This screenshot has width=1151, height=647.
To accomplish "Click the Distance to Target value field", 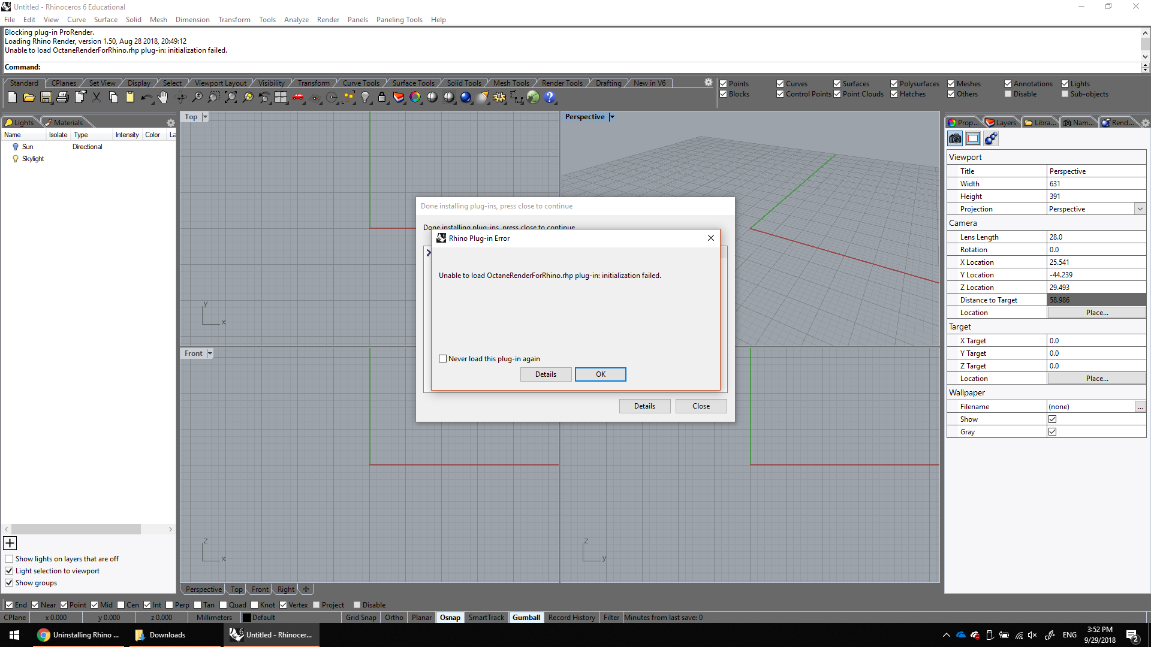I will coord(1096,300).
